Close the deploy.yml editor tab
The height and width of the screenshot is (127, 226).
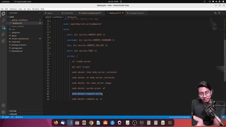point(123,13)
